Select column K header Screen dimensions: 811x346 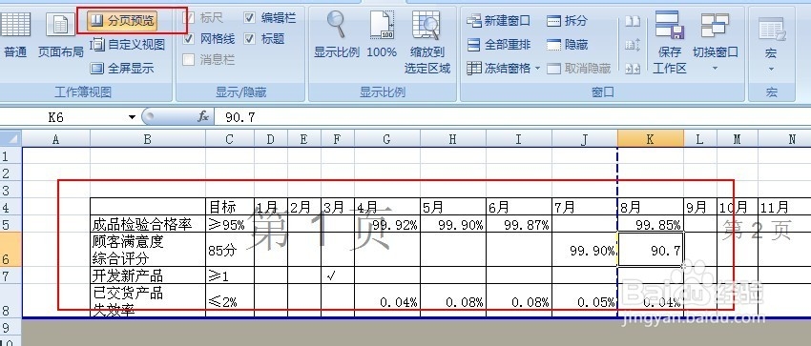pos(651,138)
